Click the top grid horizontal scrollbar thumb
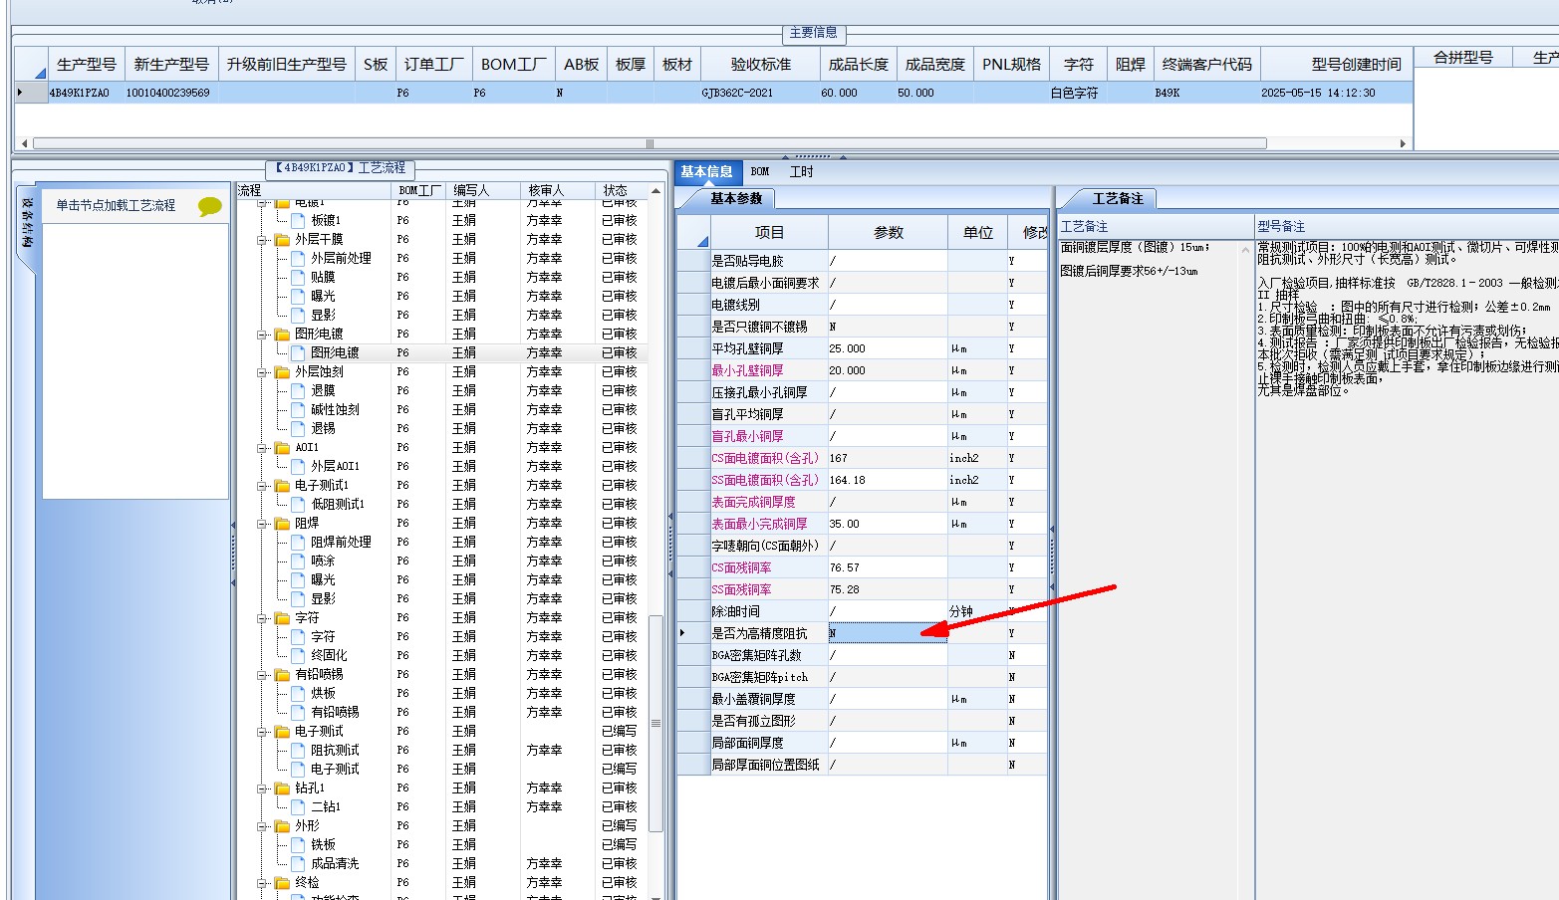Image resolution: width=1559 pixels, height=900 pixels. click(650, 143)
